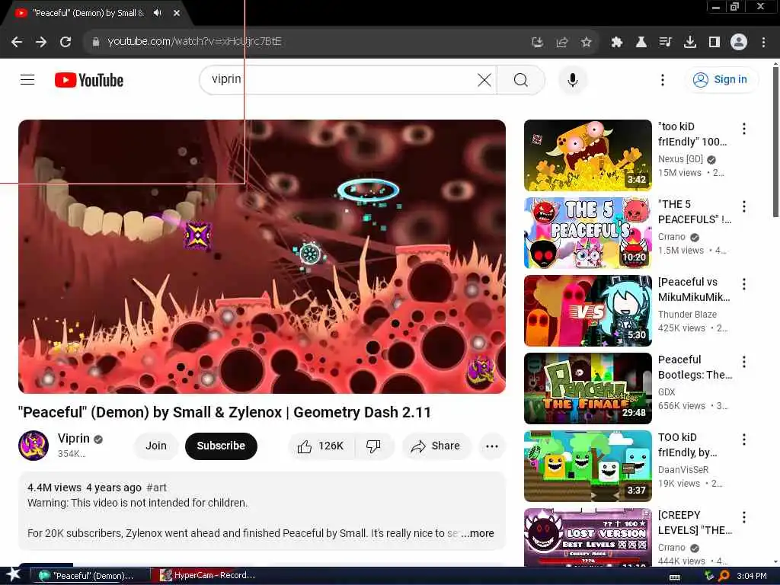The image size is (780, 585).
Task: Open options menu for CREEPY LEVELS video
Action: (743, 517)
